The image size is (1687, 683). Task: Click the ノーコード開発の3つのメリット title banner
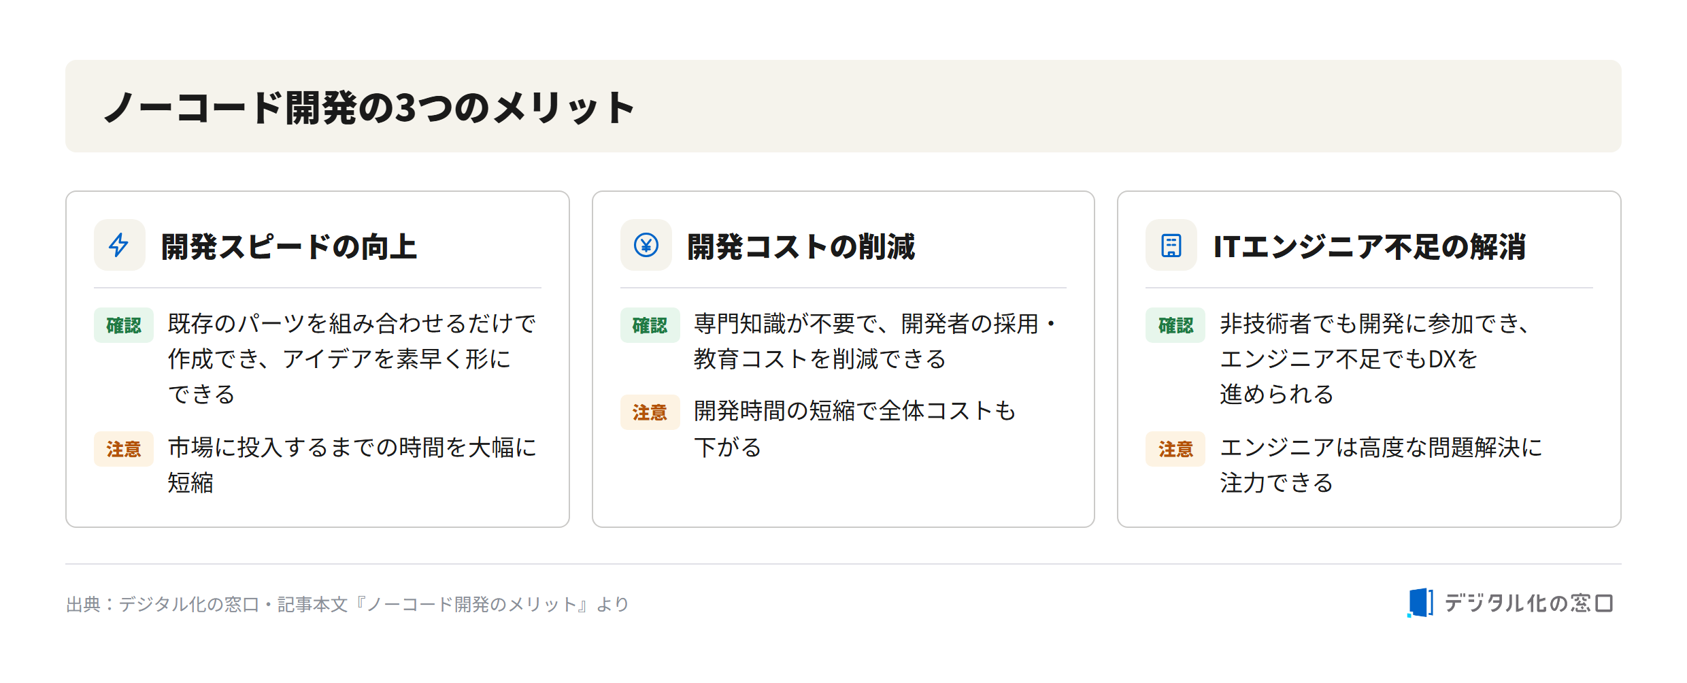[844, 106]
